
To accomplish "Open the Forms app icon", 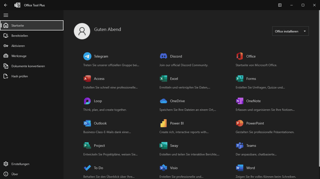I will tap(240, 79).
